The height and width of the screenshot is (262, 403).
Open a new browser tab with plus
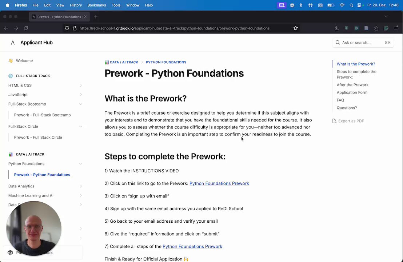[96, 17]
